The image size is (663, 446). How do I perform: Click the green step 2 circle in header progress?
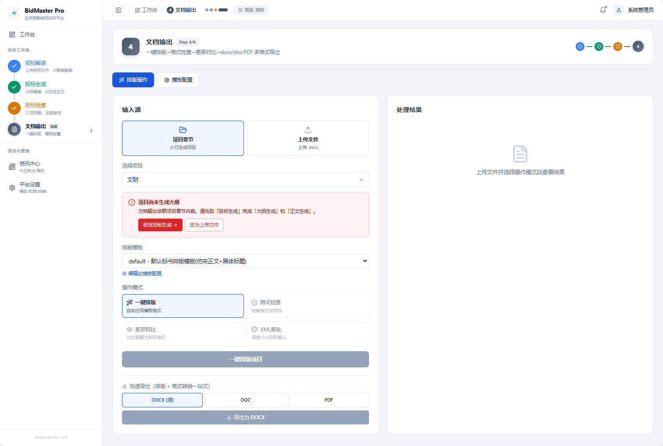599,46
